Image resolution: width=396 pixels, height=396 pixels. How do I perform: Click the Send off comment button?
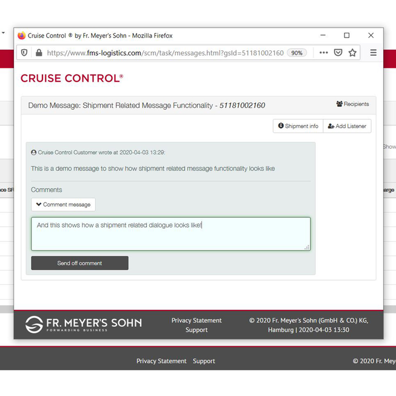80,263
